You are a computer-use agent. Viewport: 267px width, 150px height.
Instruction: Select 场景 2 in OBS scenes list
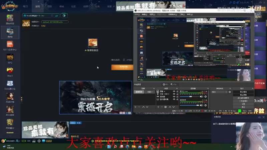[150, 92]
